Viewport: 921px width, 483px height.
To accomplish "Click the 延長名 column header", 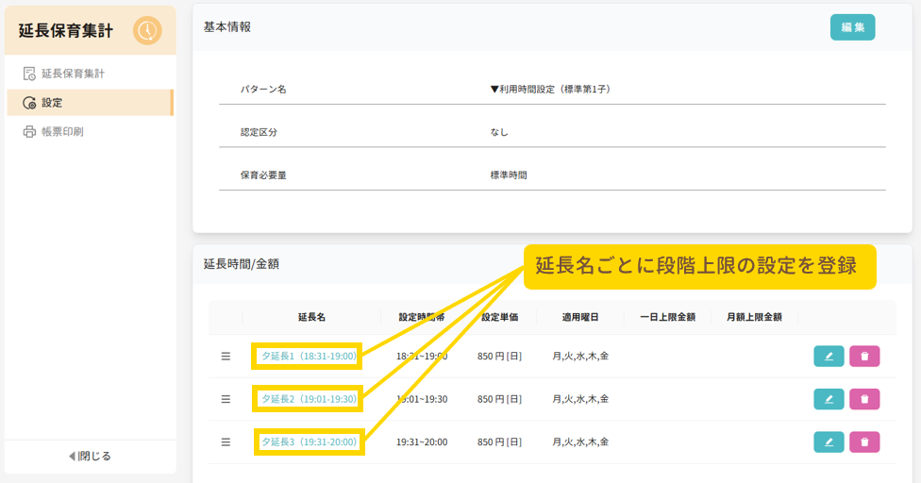I will click(311, 317).
